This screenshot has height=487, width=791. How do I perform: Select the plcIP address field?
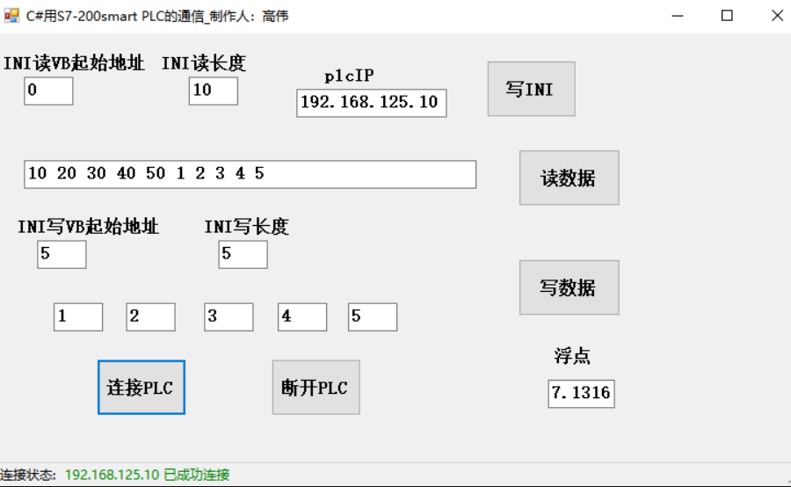coord(371,103)
